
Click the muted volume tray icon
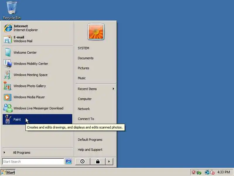[x=212, y=172]
